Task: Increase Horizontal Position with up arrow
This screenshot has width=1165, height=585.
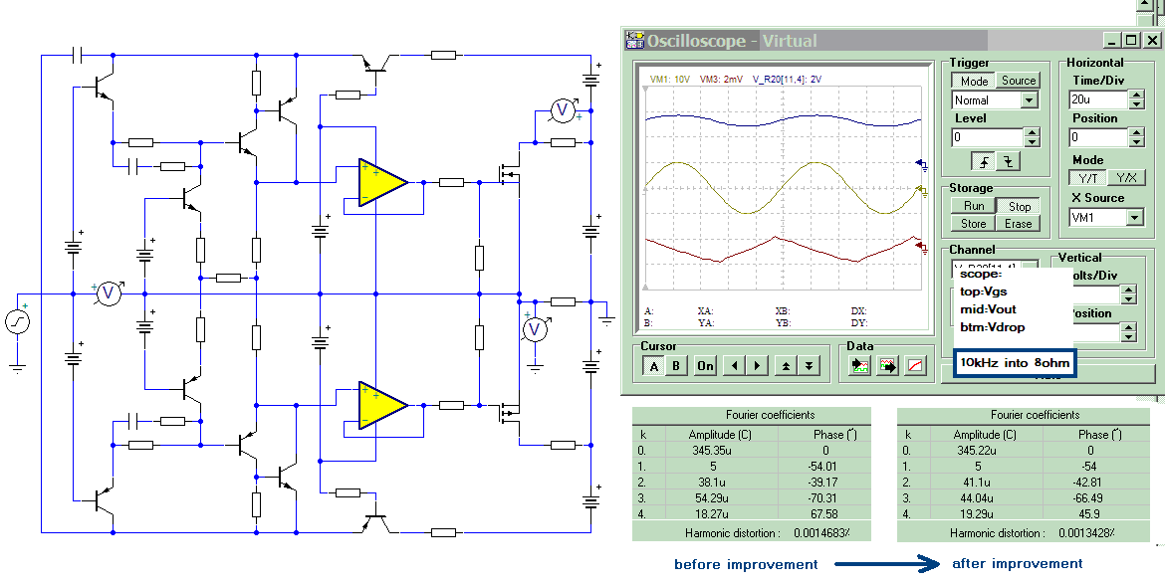Action: [x=1137, y=132]
